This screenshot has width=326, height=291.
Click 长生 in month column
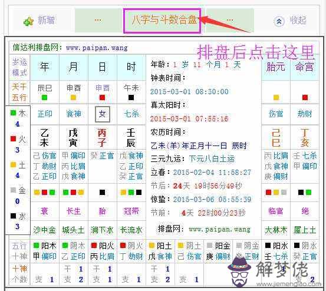(x=74, y=211)
